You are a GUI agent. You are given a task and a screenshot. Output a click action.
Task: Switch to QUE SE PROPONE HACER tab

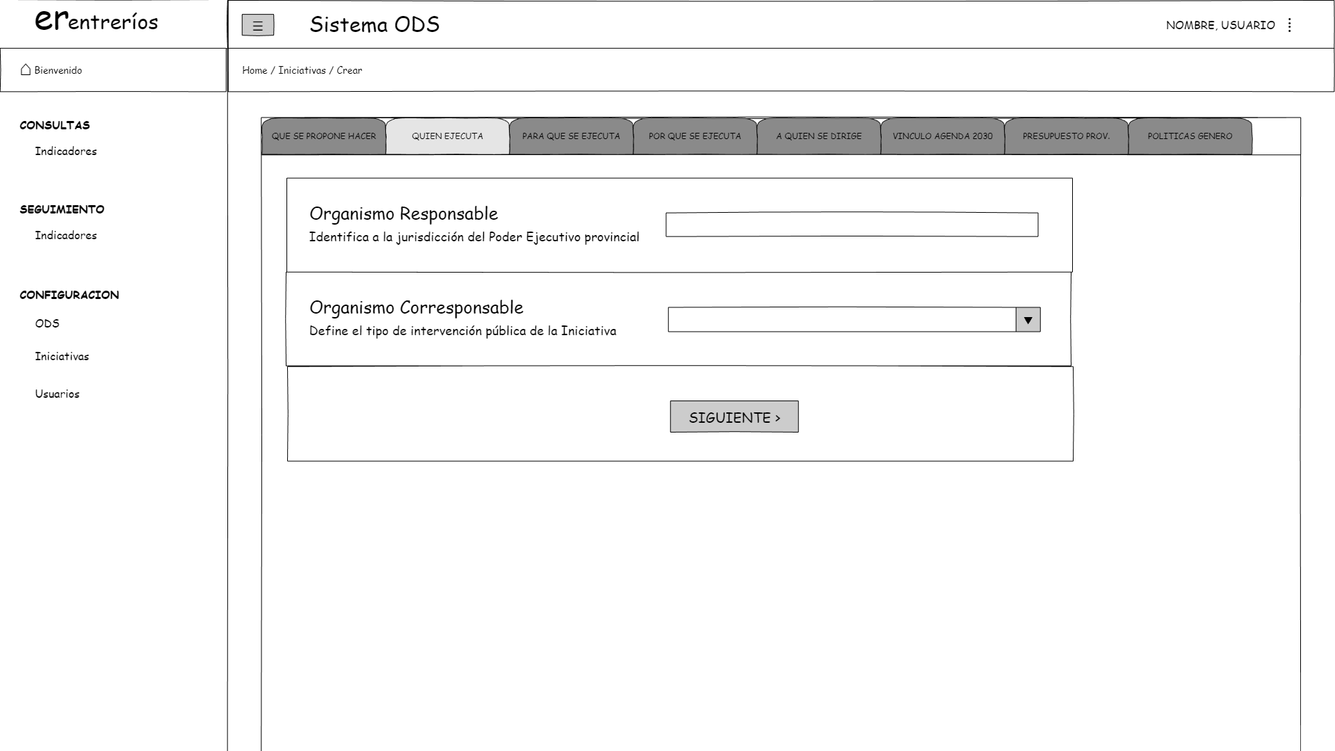pyautogui.click(x=323, y=136)
